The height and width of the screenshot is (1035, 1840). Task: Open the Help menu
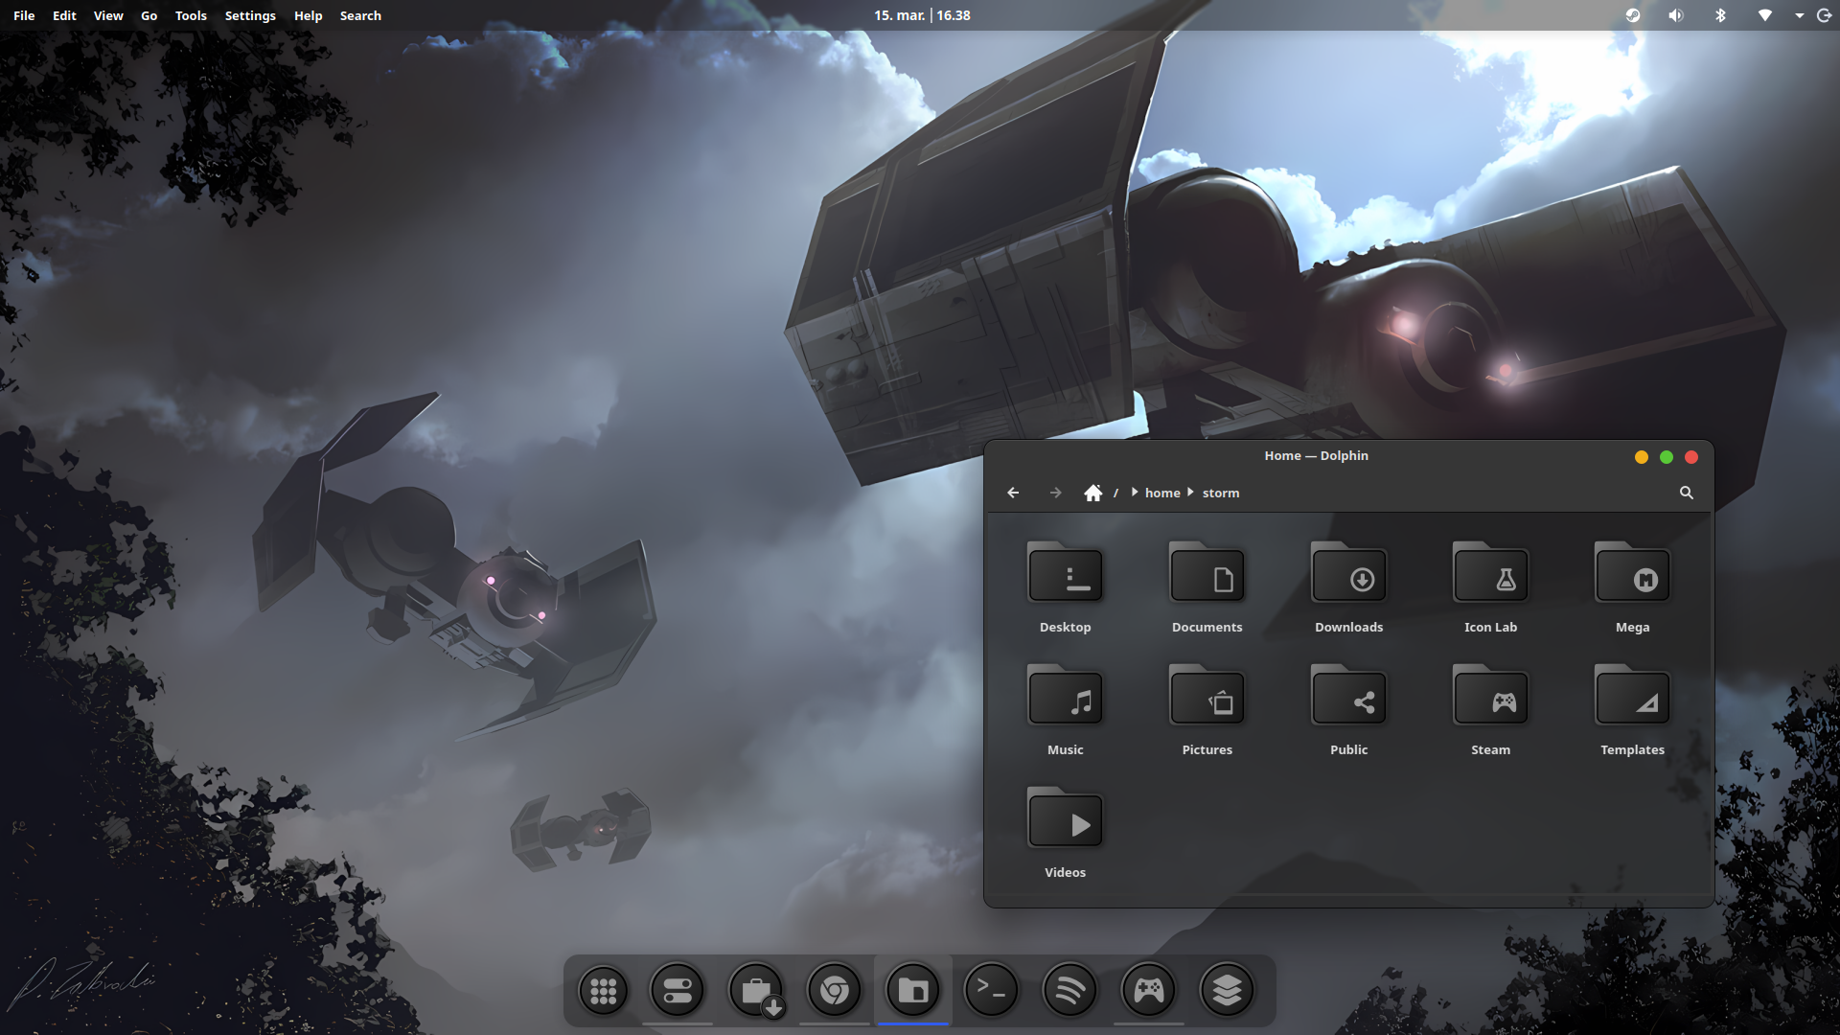308,15
